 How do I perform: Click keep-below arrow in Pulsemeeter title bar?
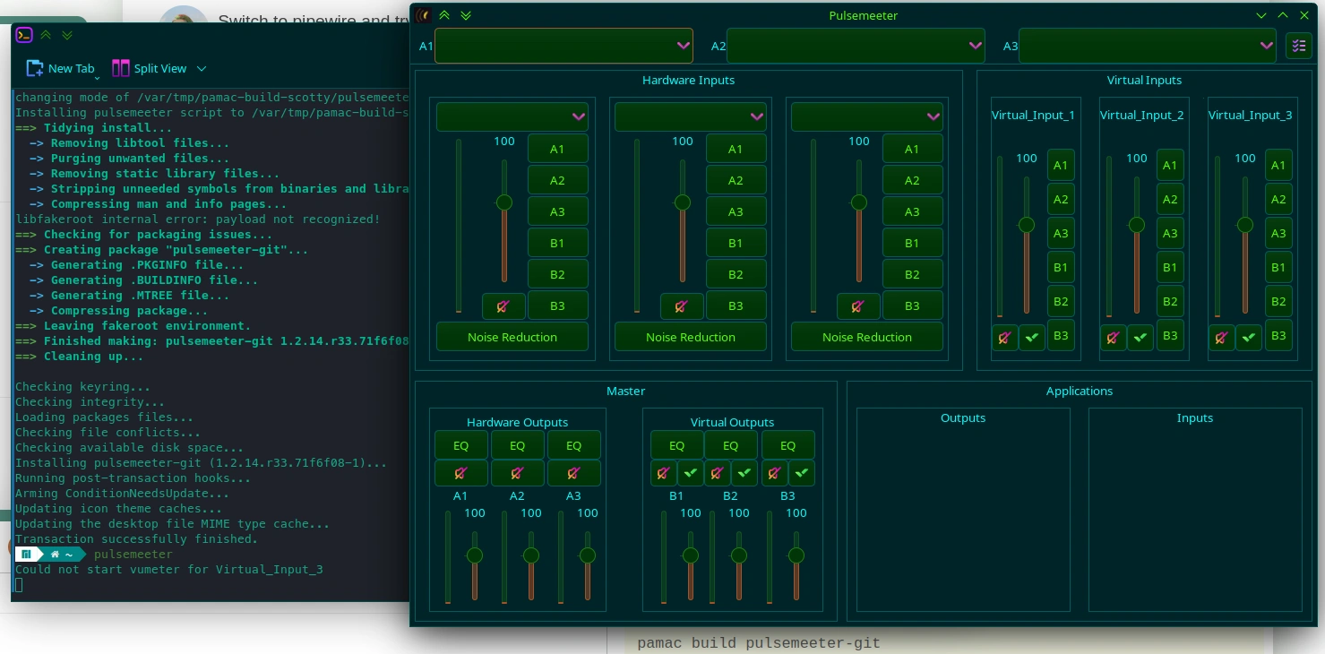click(x=465, y=15)
